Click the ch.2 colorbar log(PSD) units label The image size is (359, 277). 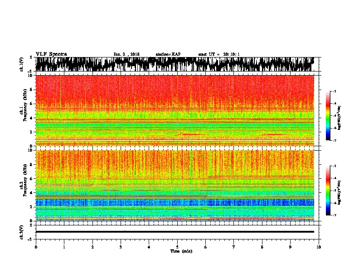pyautogui.click(x=339, y=192)
